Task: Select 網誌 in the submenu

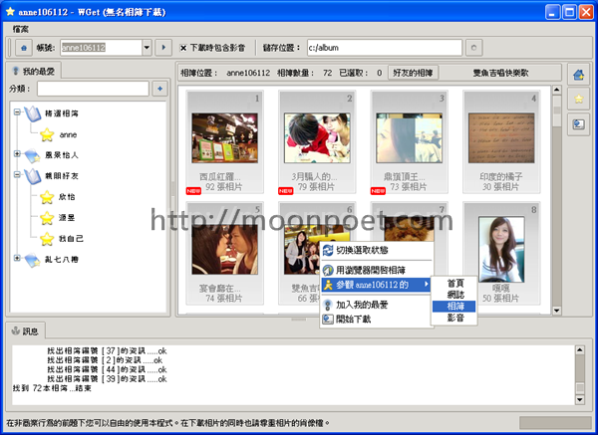Action: tap(454, 295)
